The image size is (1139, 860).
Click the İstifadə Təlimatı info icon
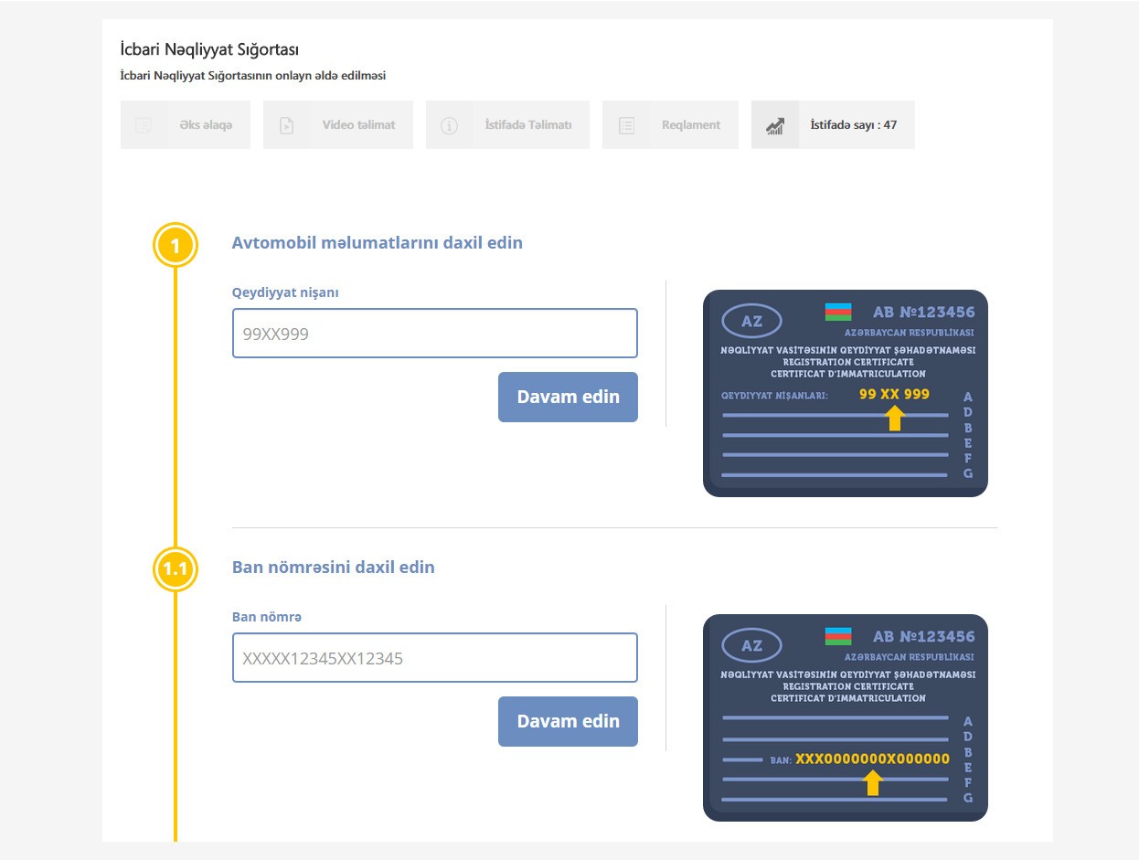point(449,125)
